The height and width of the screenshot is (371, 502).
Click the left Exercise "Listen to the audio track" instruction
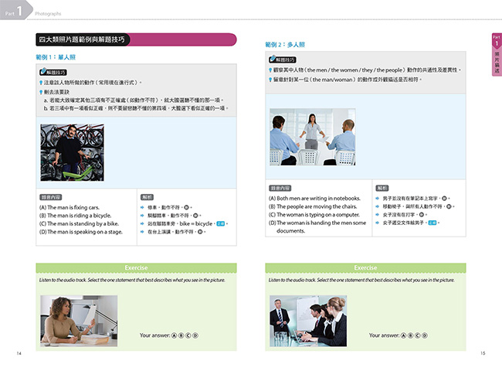pyautogui.click(x=132, y=280)
